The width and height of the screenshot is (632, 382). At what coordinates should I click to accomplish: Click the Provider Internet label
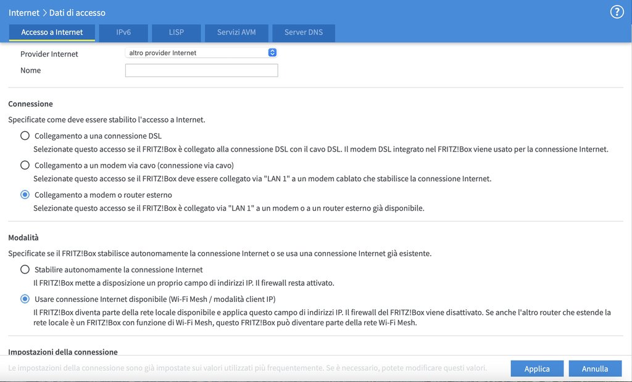(49, 54)
